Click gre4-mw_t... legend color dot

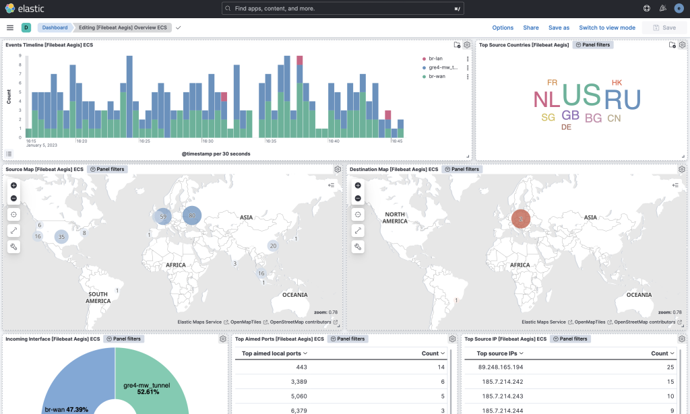(425, 68)
